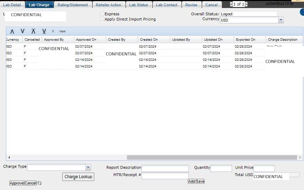Click the move row to bottom icon
This screenshot has width=304, height=190.
point(44,31)
